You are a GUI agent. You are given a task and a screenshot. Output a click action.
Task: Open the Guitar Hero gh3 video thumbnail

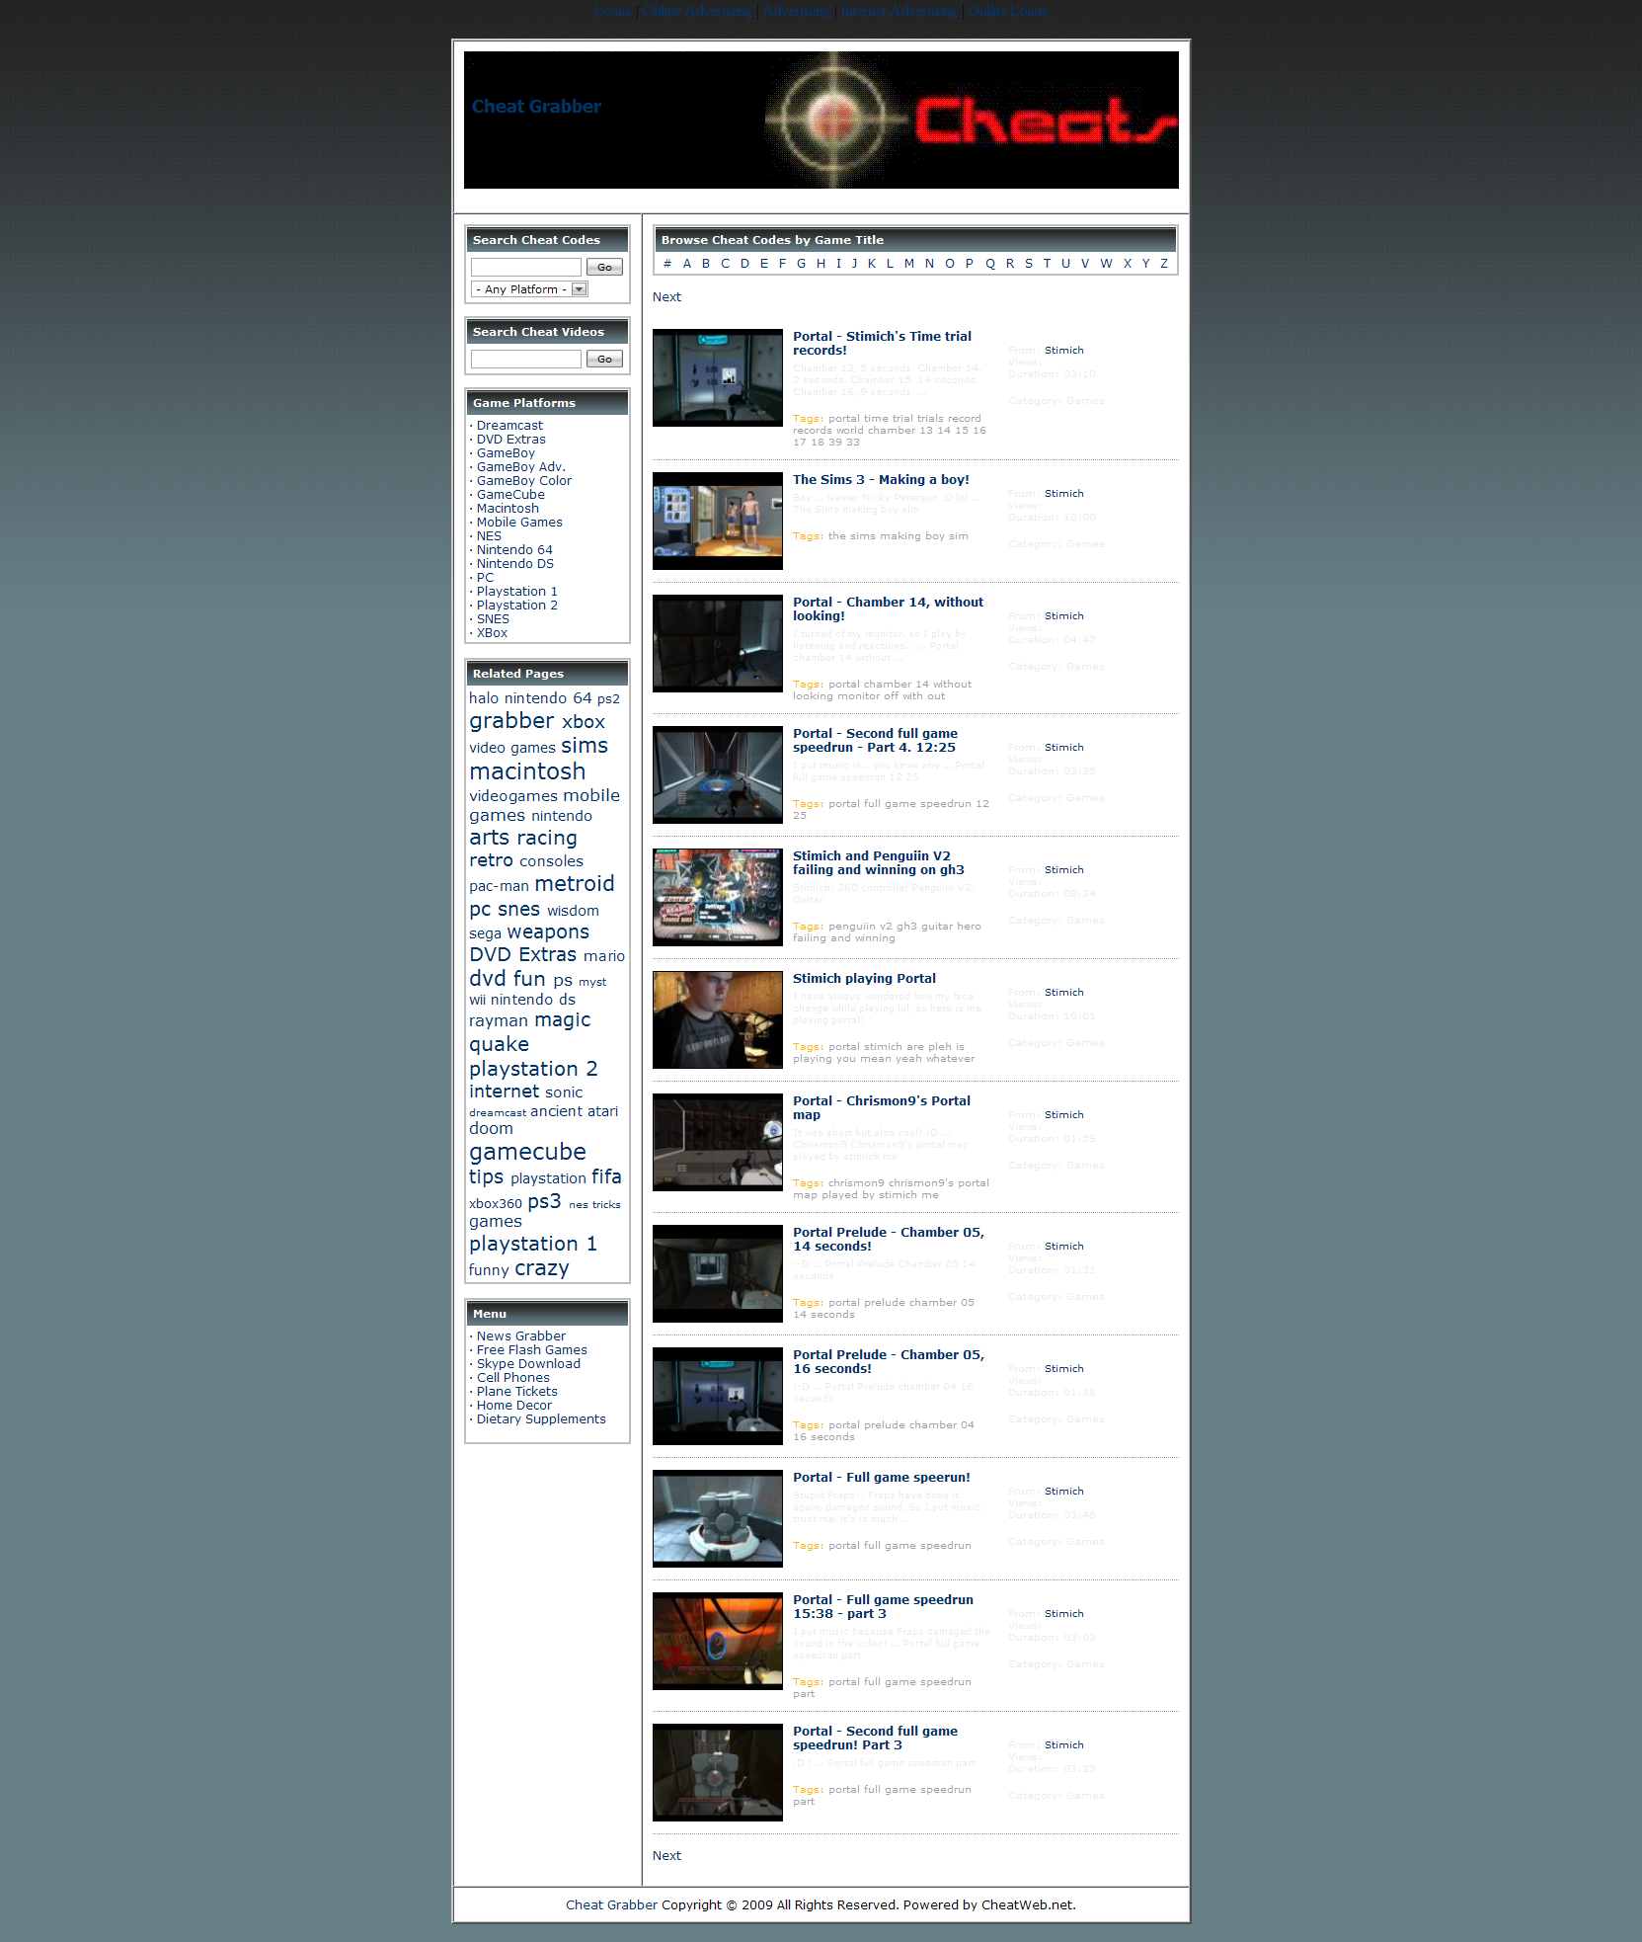pos(717,897)
